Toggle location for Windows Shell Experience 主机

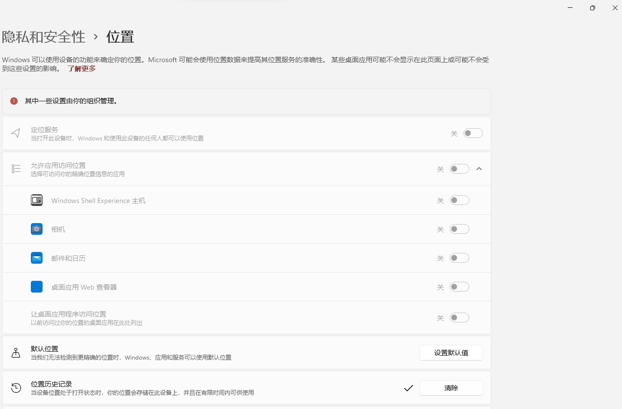point(460,200)
